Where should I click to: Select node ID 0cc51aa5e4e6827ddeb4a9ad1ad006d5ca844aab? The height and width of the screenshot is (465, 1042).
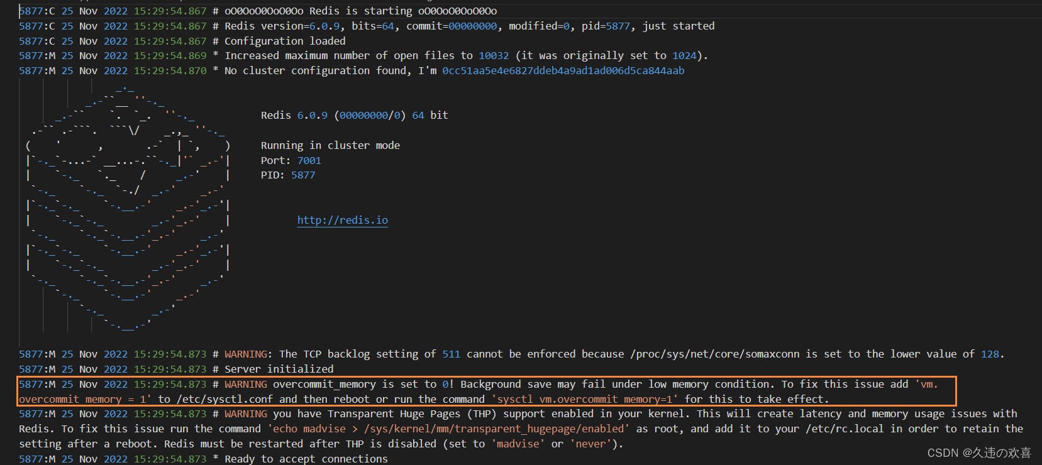[x=563, y=70]
